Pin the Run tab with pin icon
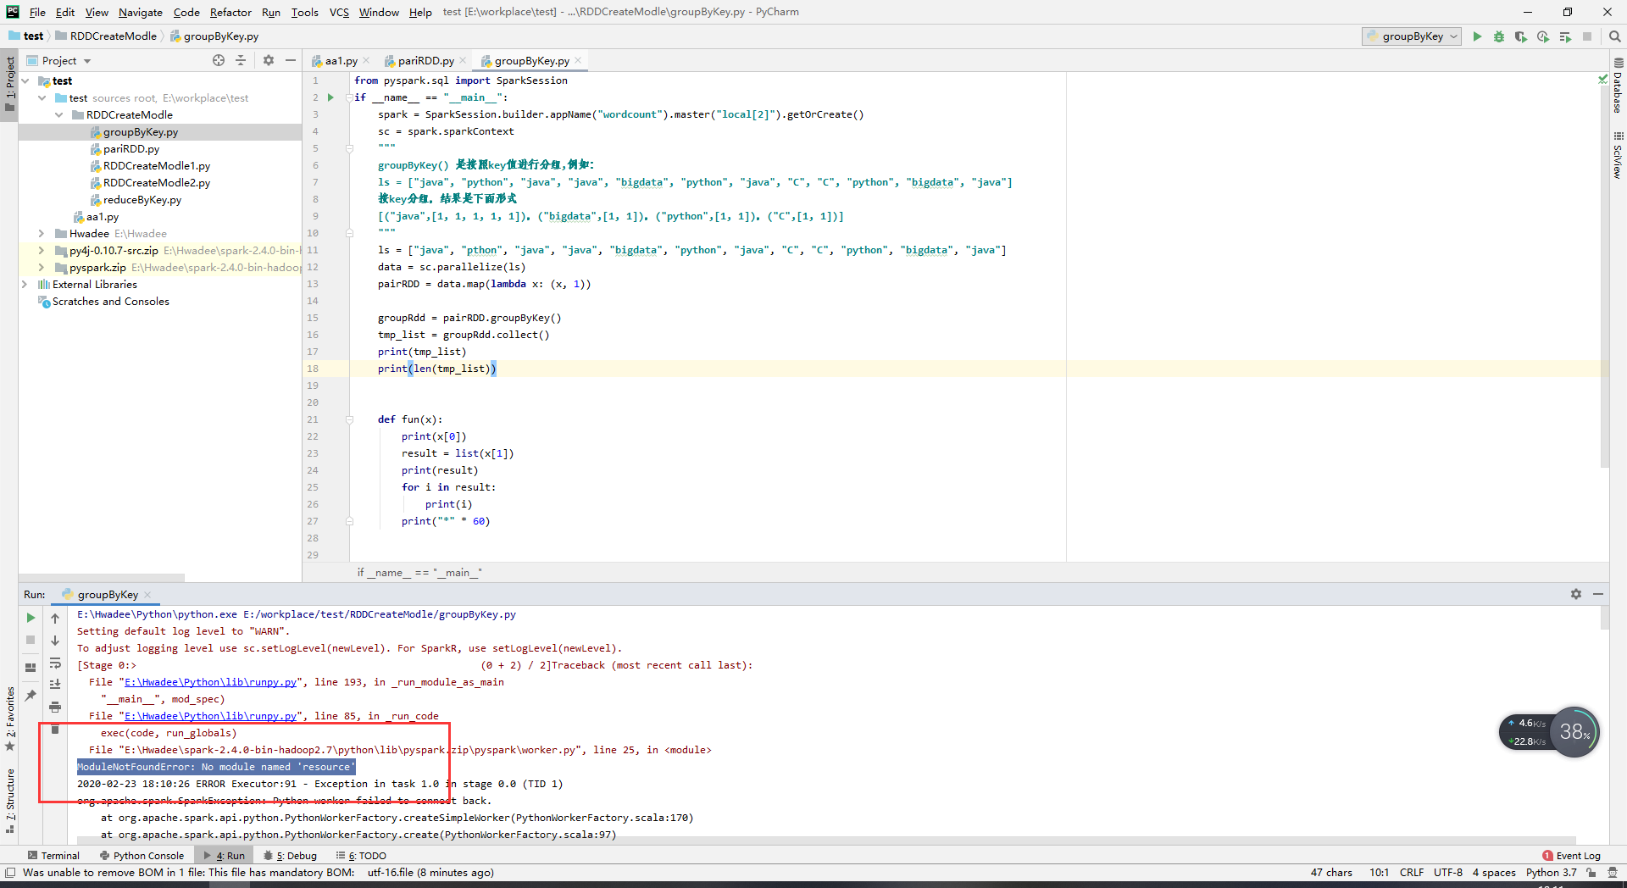 coord(30,696)
